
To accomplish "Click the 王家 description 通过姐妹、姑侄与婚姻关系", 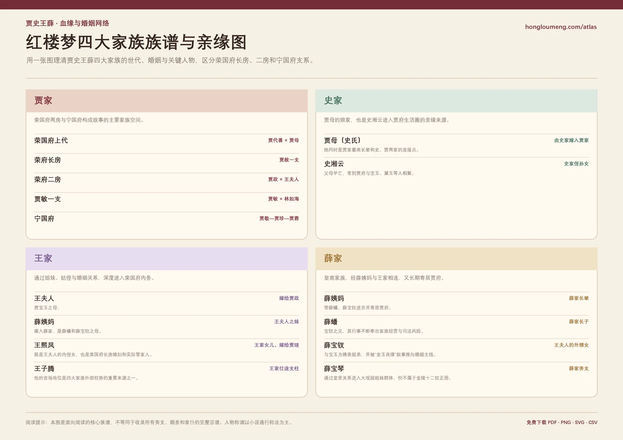I will coord(94,278).
